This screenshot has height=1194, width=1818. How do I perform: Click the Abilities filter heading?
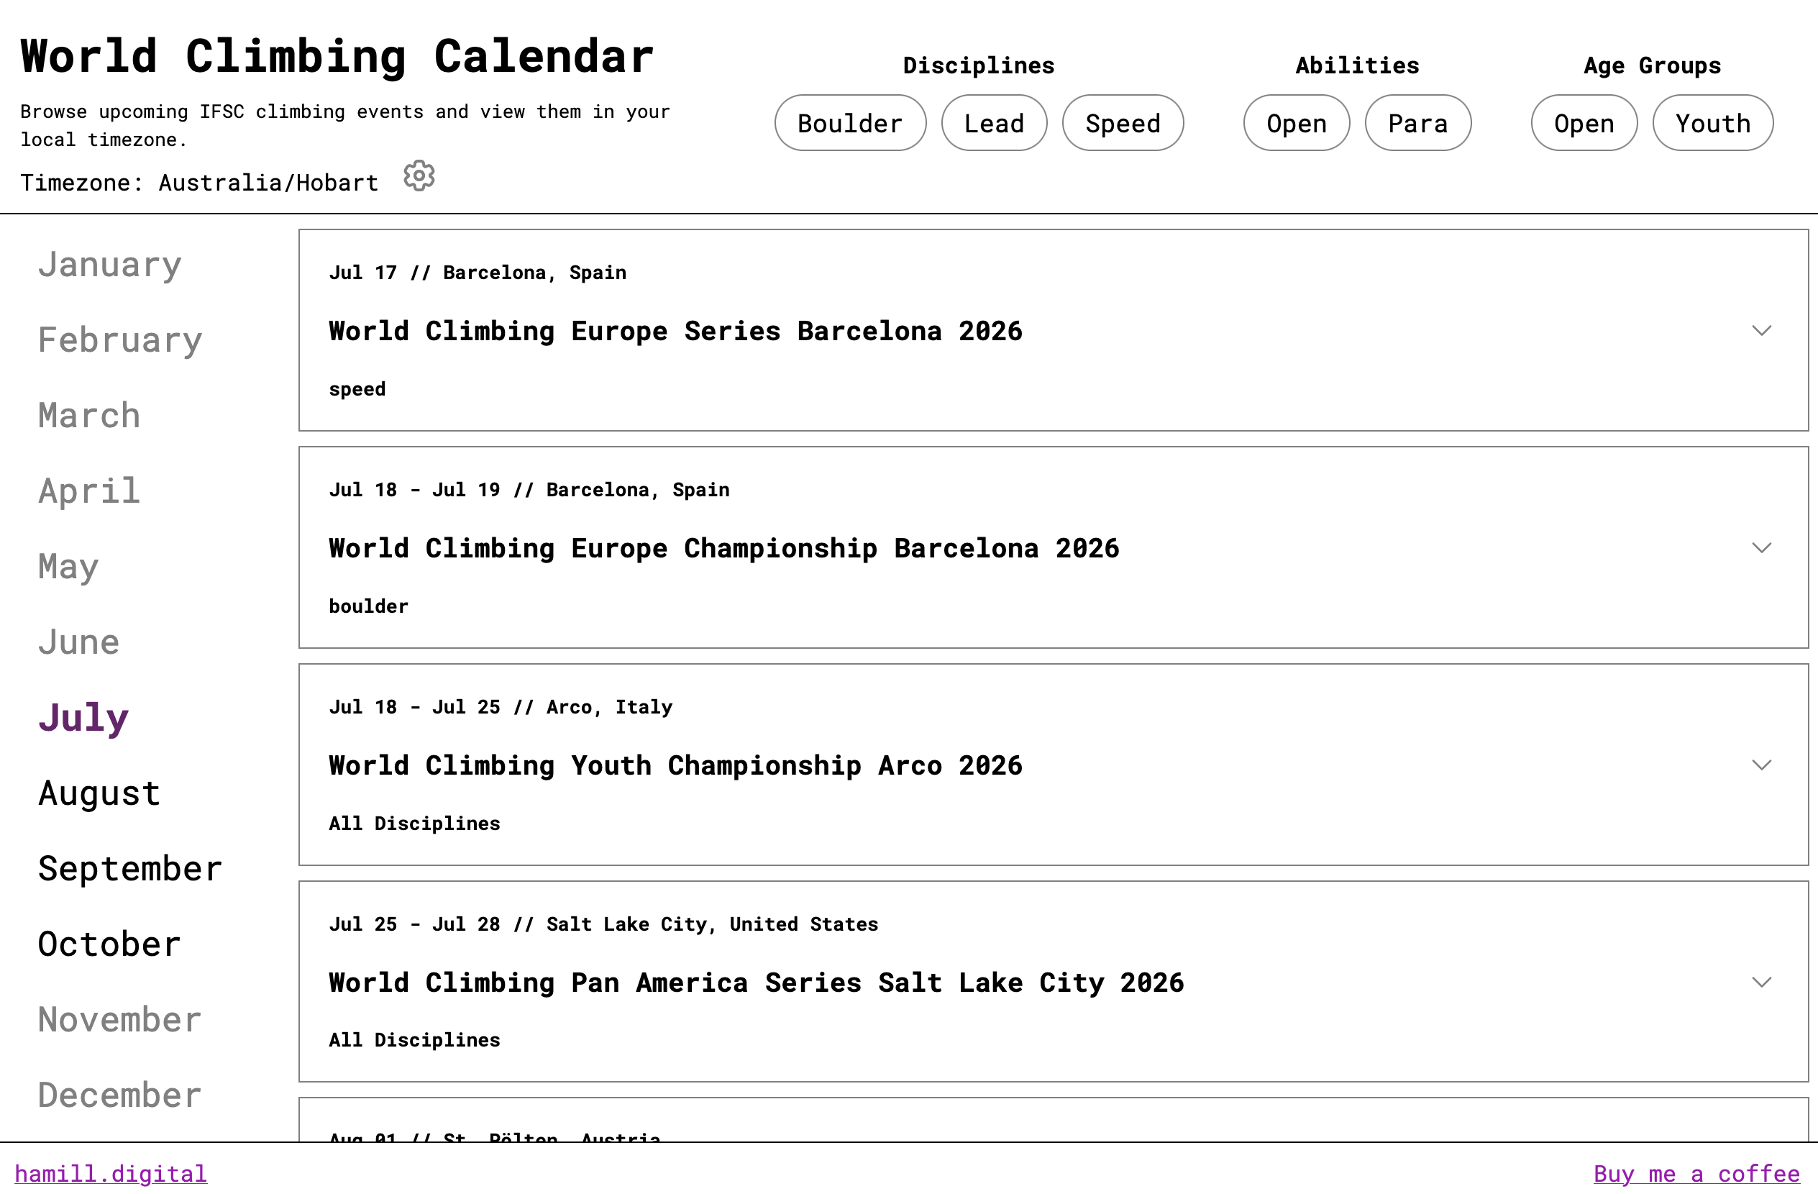pyautogui.click(x=1358, y=65)
